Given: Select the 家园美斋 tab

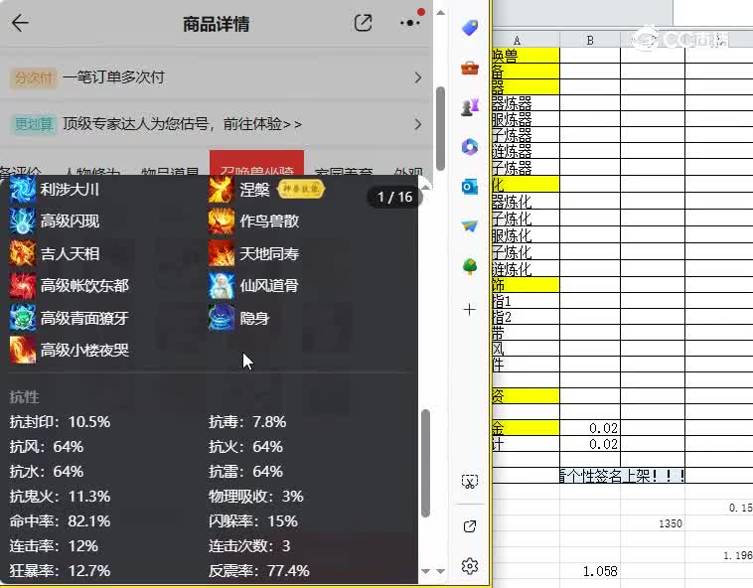Looking at the screenshot, I should (x=344, y=171).
